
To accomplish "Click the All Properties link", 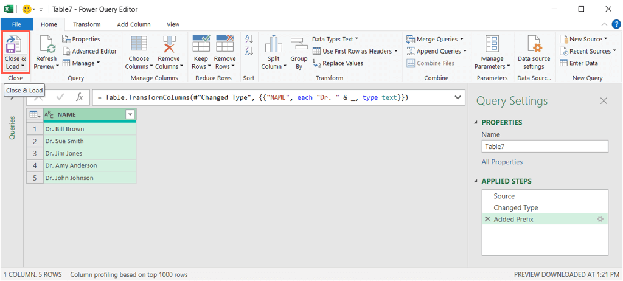I will tap(502, 162).
